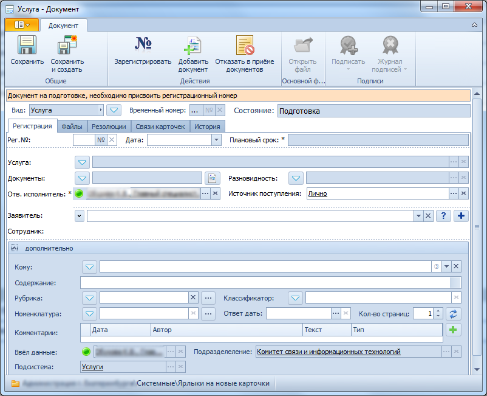Click the Подписать ribbon icon
Viewport: 487px width, 396px height.
click(x=348, y=46)
